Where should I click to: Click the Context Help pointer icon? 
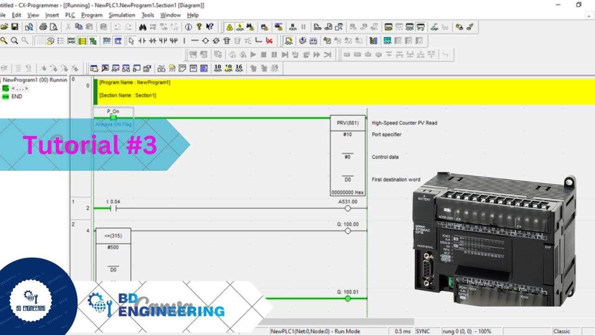click(x=210, y=27)
